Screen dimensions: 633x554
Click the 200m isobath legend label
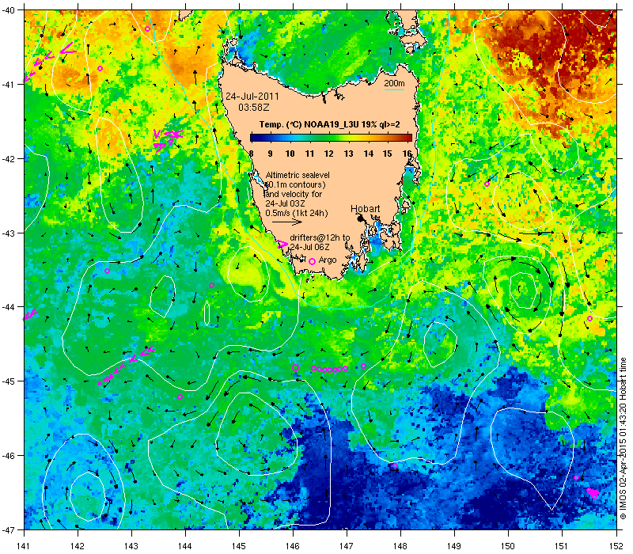tap(394, 83)
